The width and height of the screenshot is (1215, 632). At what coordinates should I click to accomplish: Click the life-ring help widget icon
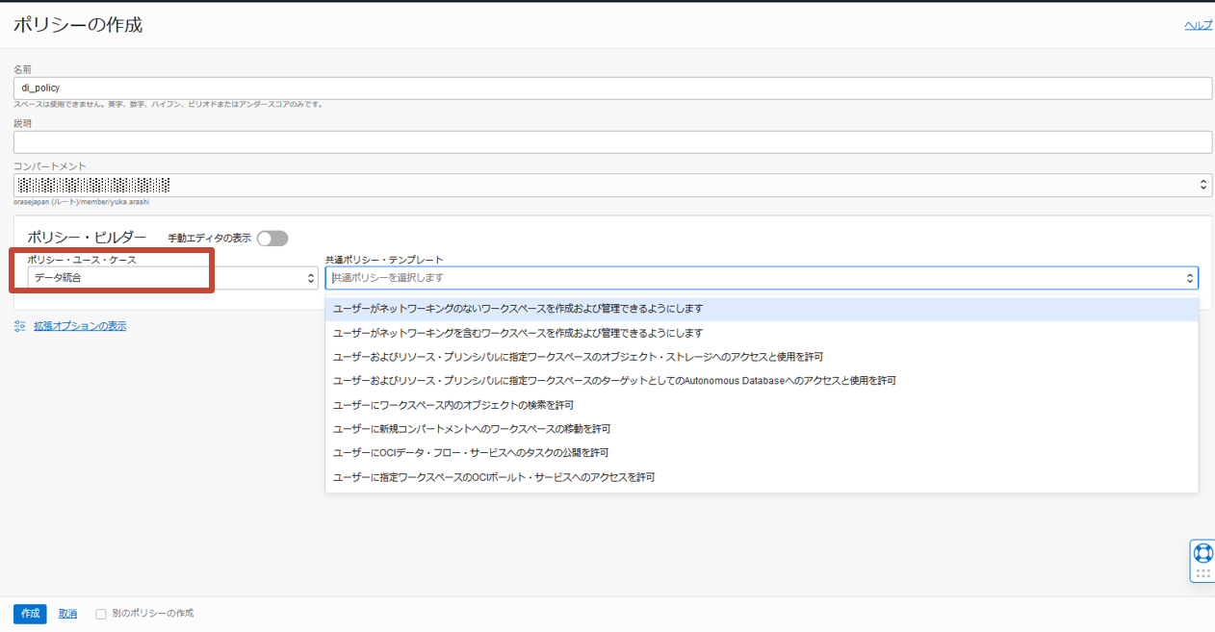point(1202,553)
